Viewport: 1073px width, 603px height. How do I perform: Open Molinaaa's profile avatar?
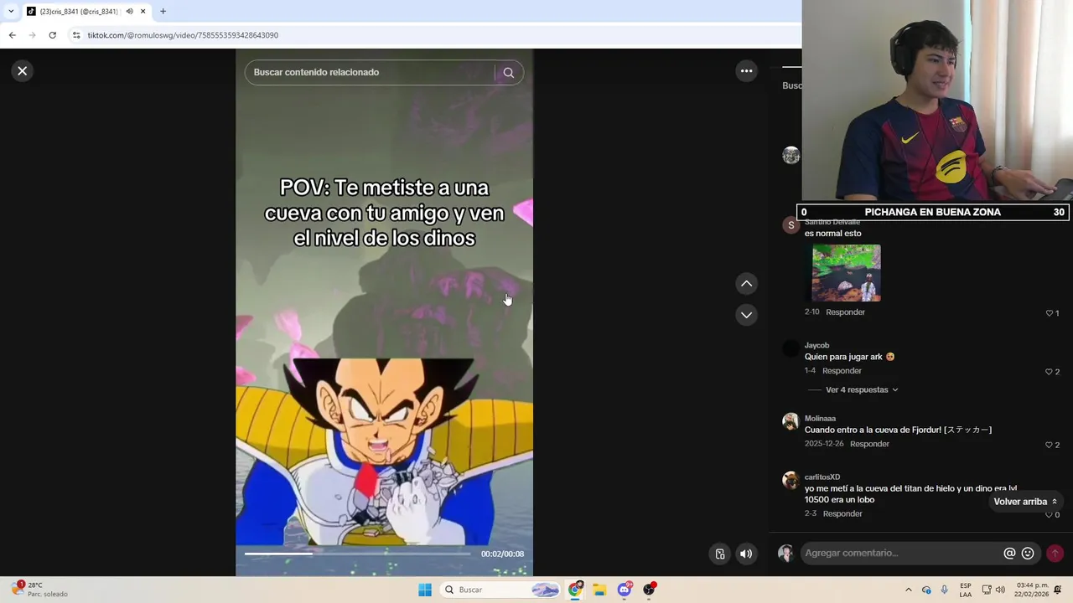790,421
